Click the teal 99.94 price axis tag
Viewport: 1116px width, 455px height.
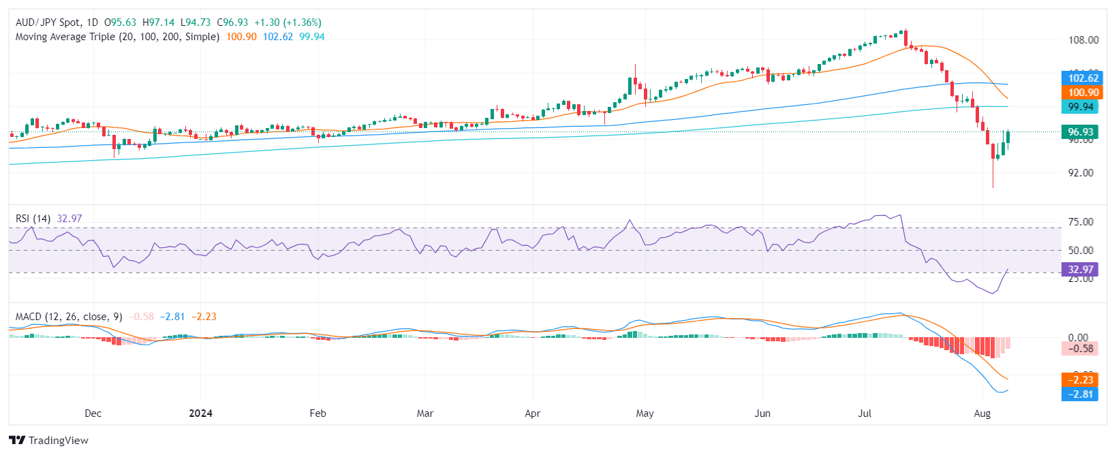click(x=1080, y=107)
